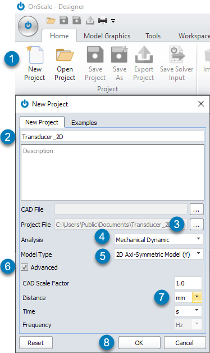Click the Save Solver Input icon
Viewport: 210px width, 353px height.
tap(177, 55)
